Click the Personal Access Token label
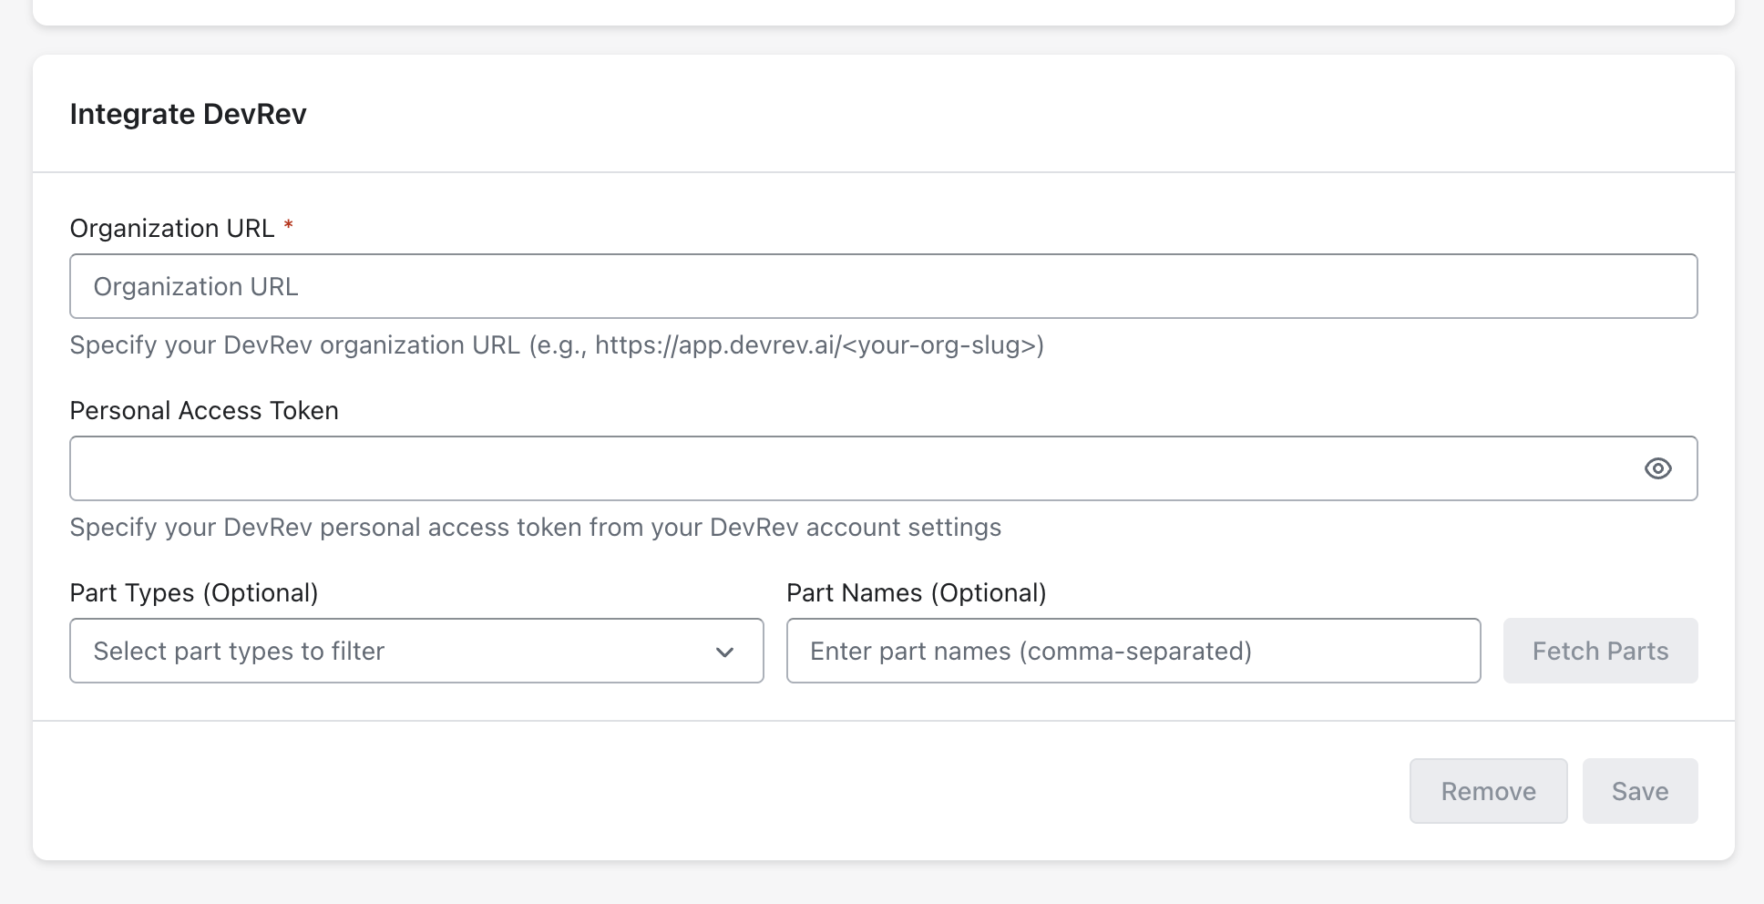Viewport: 1764px width, 904px height. (204, 410)
